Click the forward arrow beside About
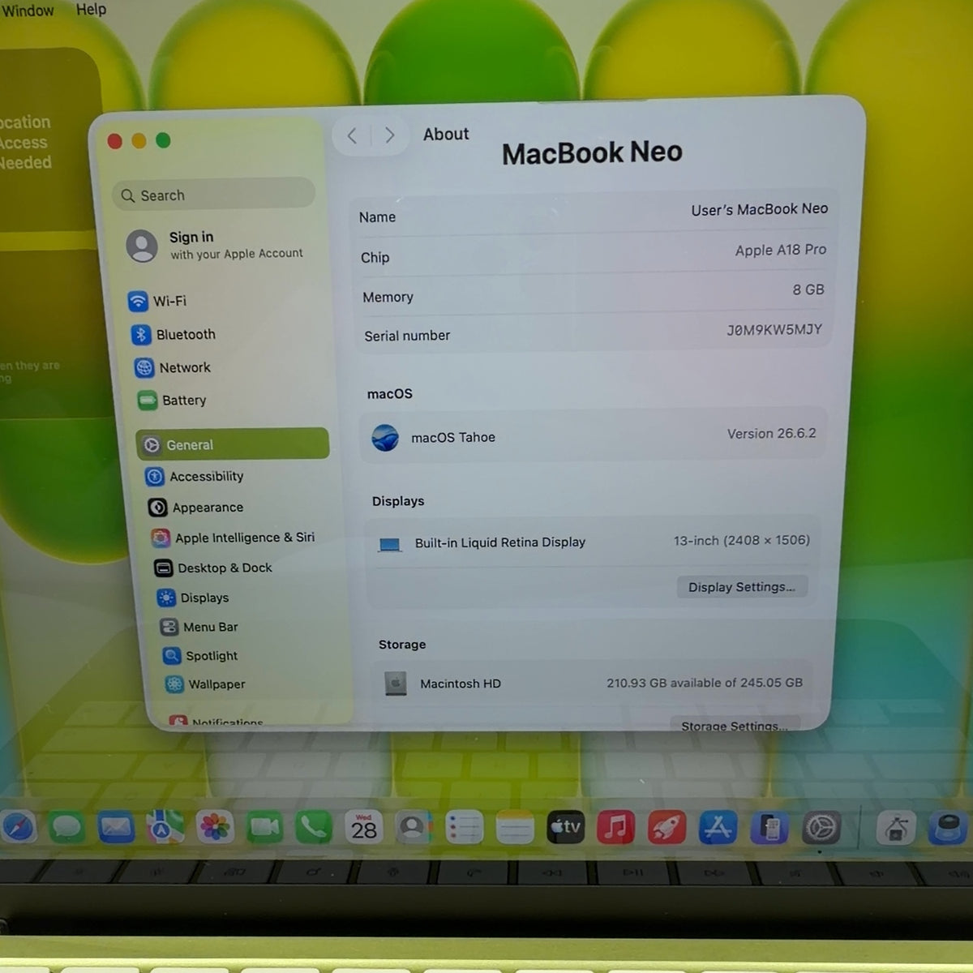The width and height of the screenshot is (973, 973). [390, 135]
